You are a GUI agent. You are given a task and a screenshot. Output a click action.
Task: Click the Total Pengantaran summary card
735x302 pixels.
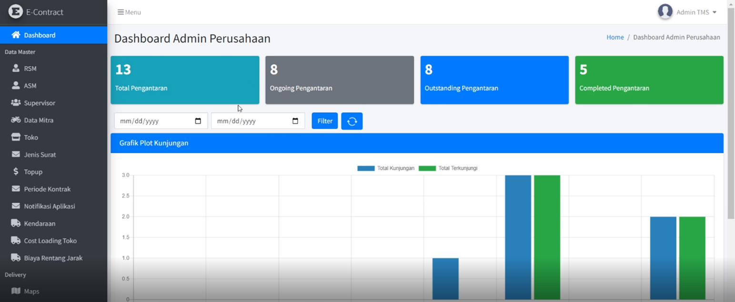[x=185, y=80]
